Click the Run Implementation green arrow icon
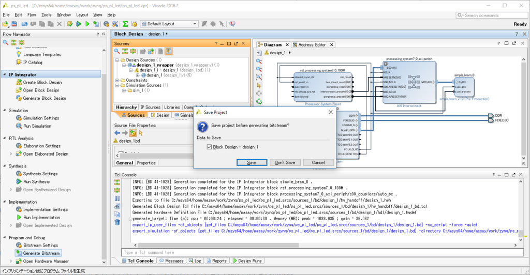This screenshot has height=275, width=530. [87, 24]
